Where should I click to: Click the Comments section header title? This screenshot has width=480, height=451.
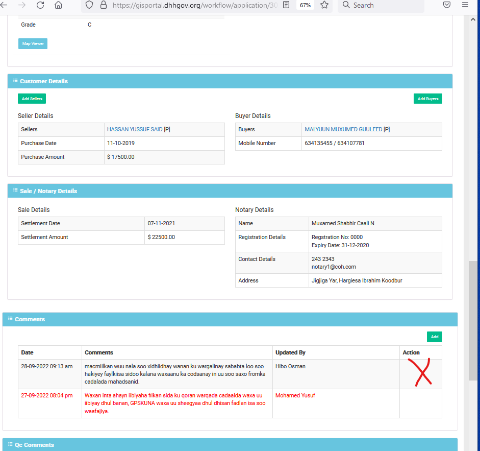(30, 319)
